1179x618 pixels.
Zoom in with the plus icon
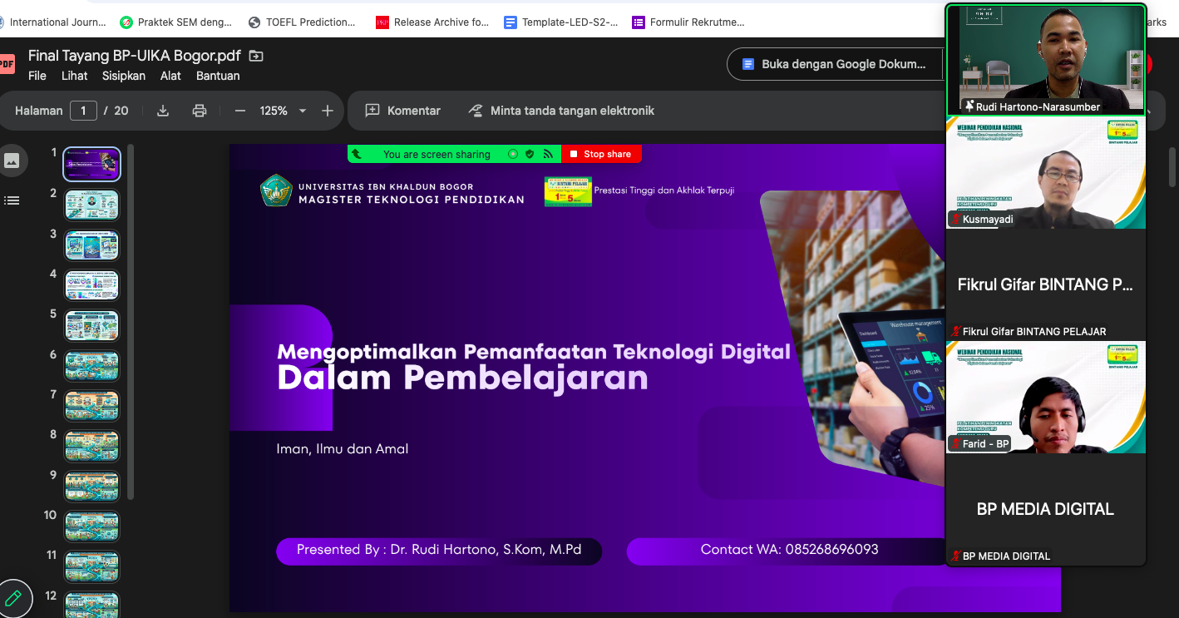point(328,111)
